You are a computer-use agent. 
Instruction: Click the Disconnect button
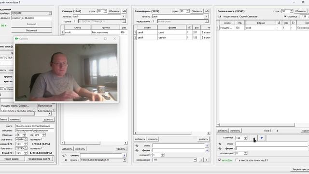[31, 30]
